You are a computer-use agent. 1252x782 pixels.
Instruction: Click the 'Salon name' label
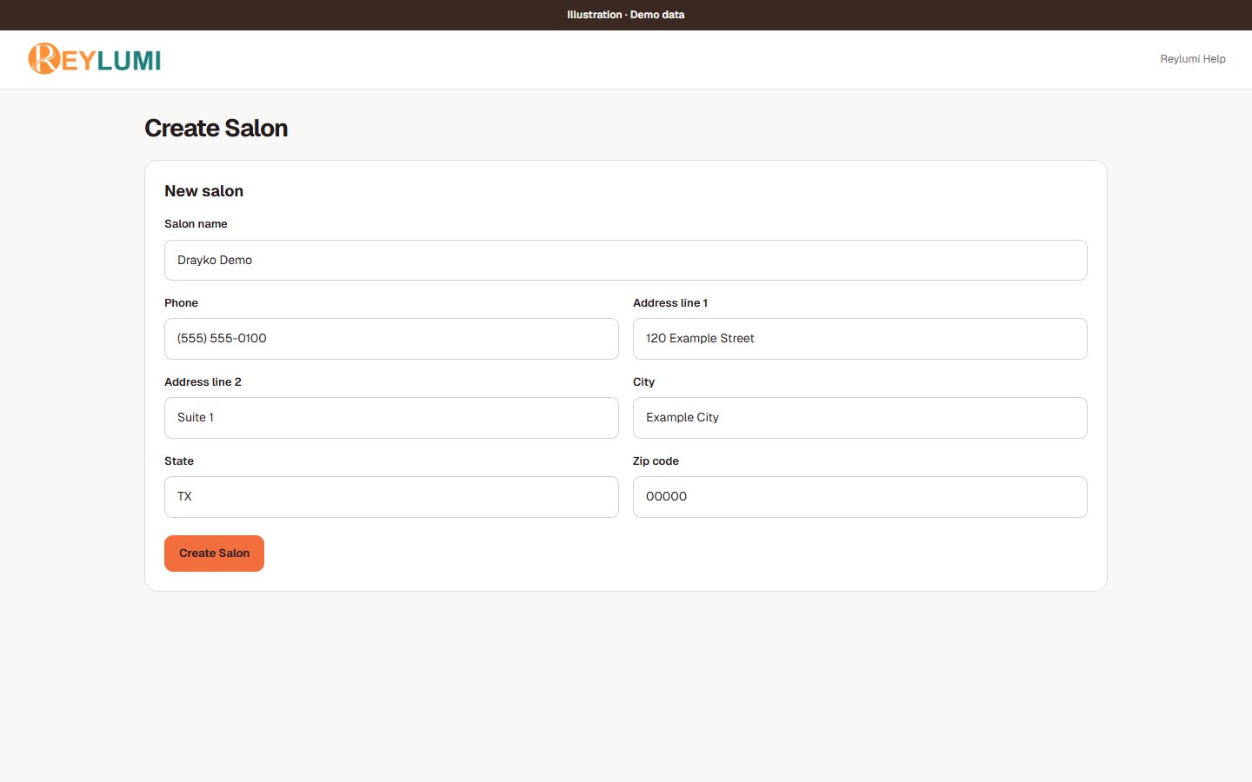tap(196, 224)
